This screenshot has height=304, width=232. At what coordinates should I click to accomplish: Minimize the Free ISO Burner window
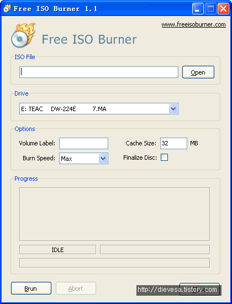198,9
